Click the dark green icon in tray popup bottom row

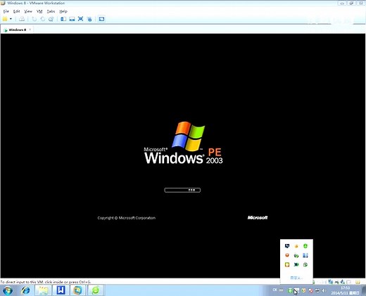tap(296, 264)
